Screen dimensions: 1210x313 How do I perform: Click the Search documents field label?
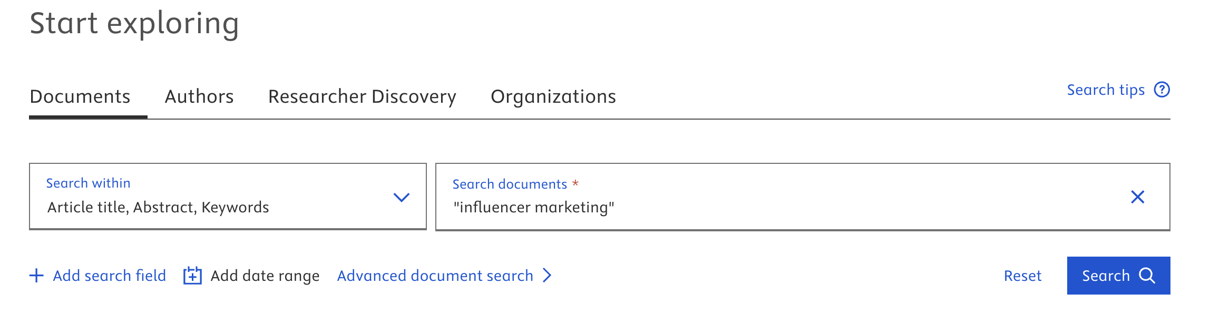click(510, 184)
